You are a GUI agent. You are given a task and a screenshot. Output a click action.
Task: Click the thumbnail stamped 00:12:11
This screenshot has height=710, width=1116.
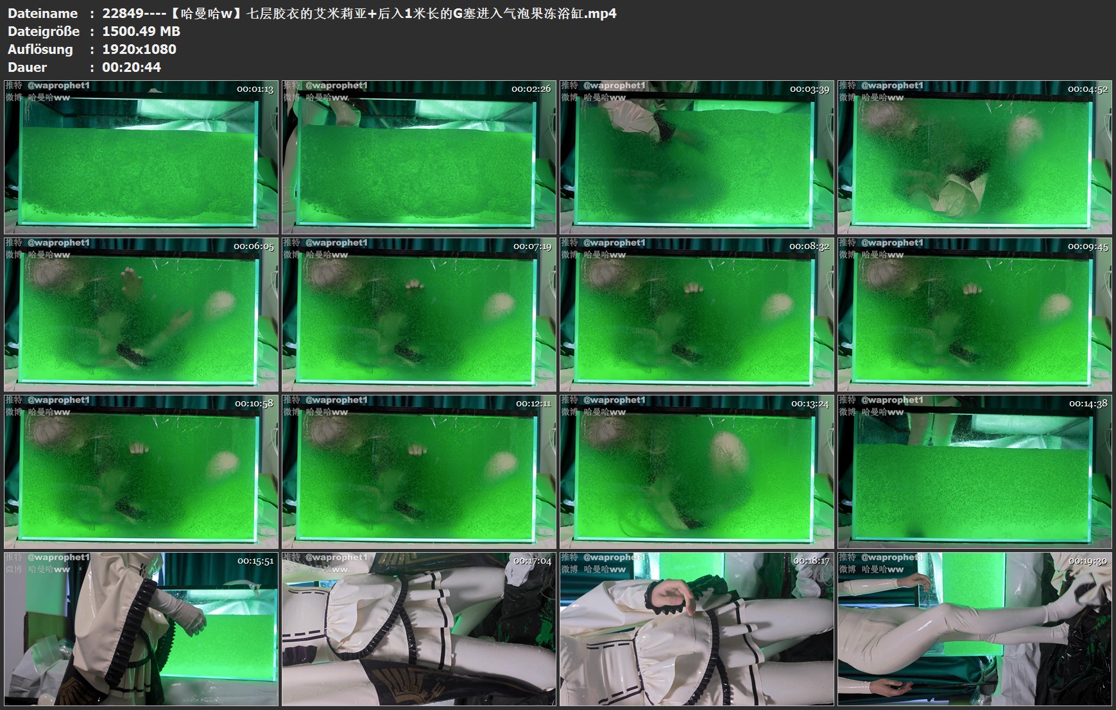[x=418, y=471]
